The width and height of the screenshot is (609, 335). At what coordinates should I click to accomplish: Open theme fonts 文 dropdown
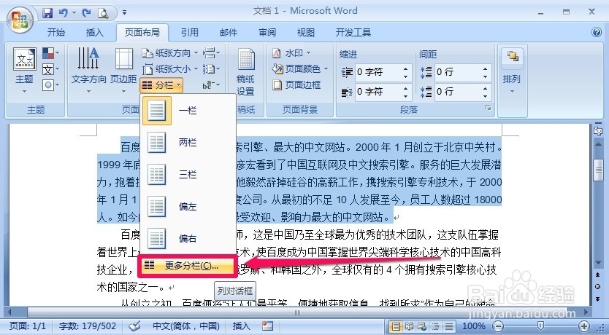coord(50,69)
